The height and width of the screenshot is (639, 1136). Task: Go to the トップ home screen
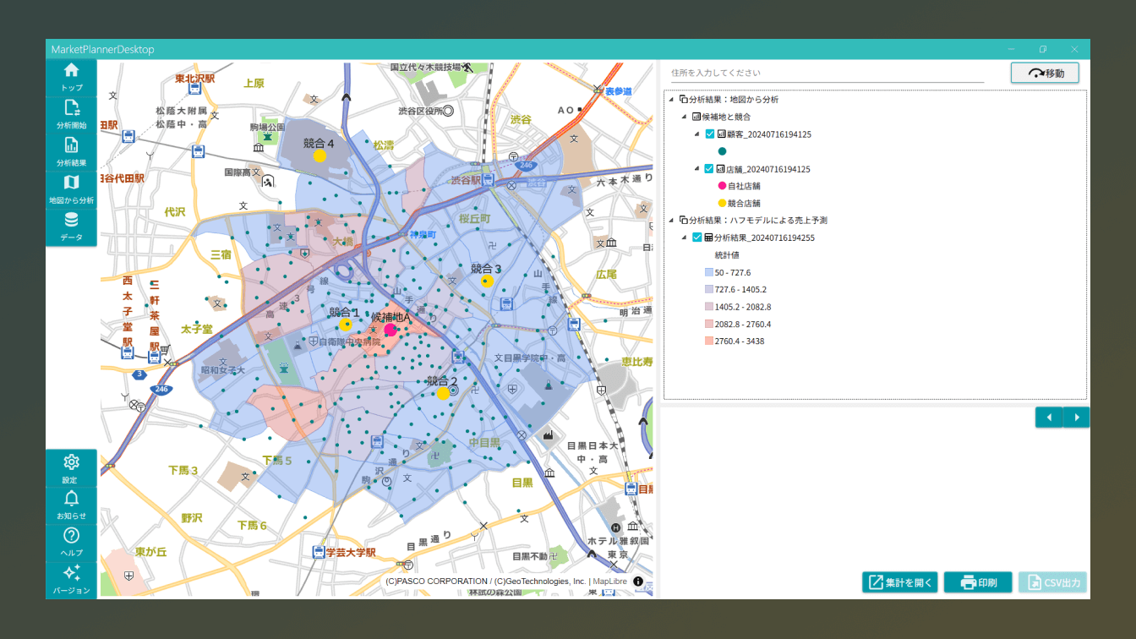72,78
